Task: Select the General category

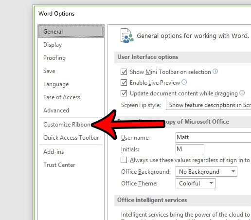Action: point(71,31)
